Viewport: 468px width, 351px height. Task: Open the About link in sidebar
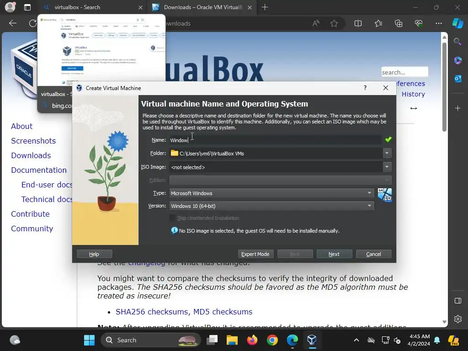(22, 126)
